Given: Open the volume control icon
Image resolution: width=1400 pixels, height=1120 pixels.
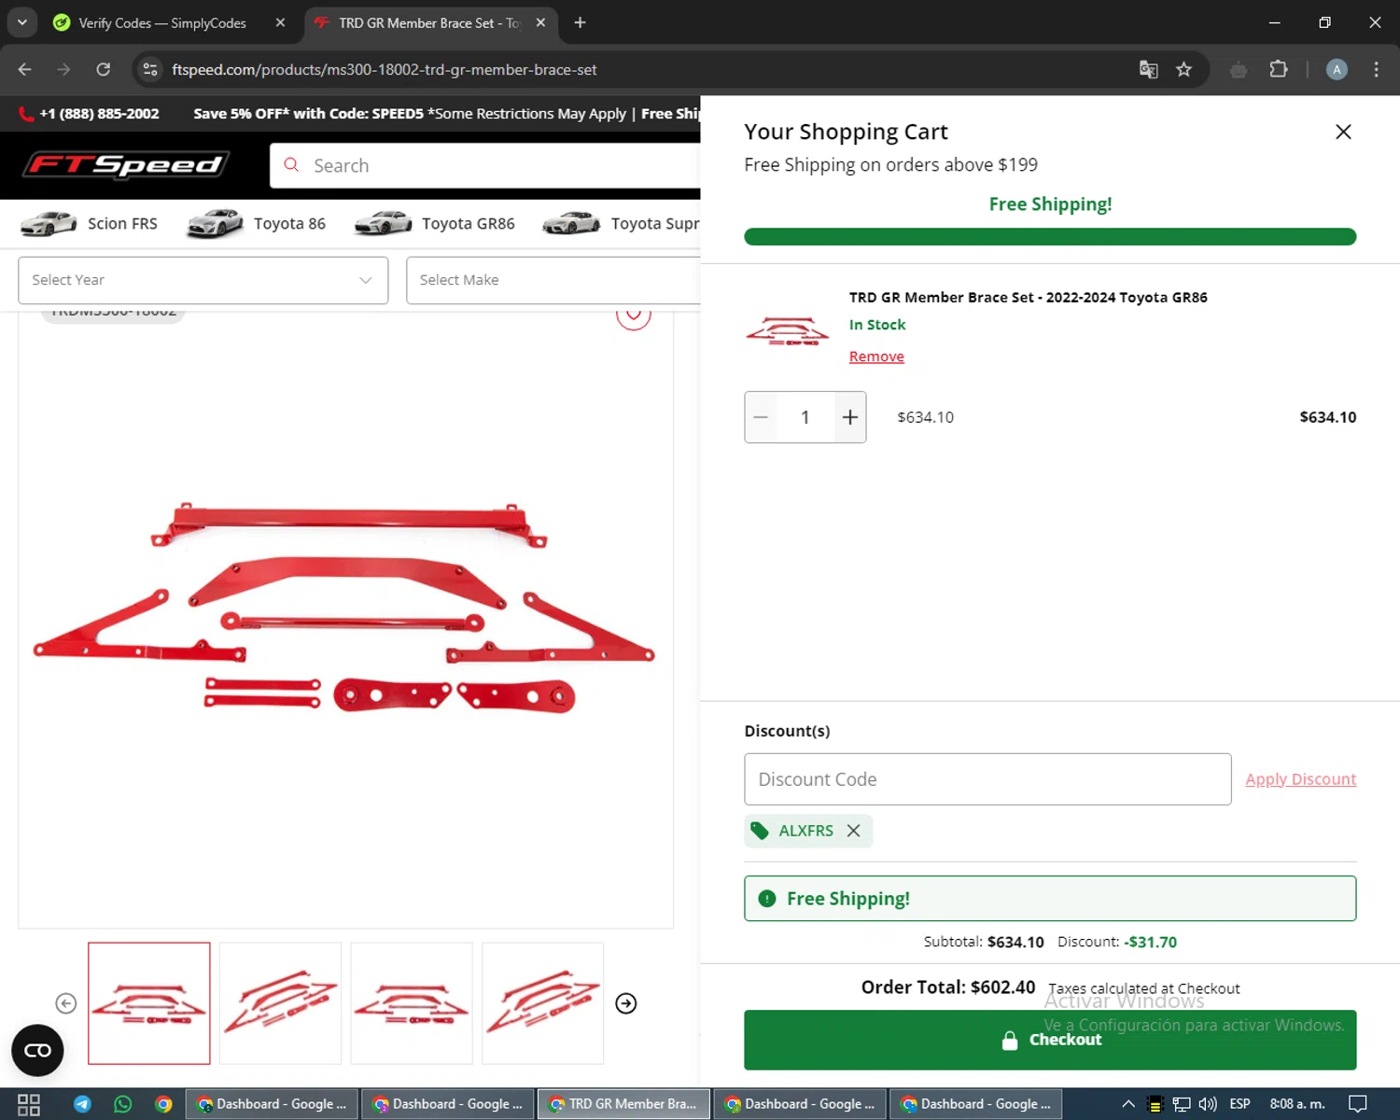Looking at the screenshot, I should tap(1208, 1104).
